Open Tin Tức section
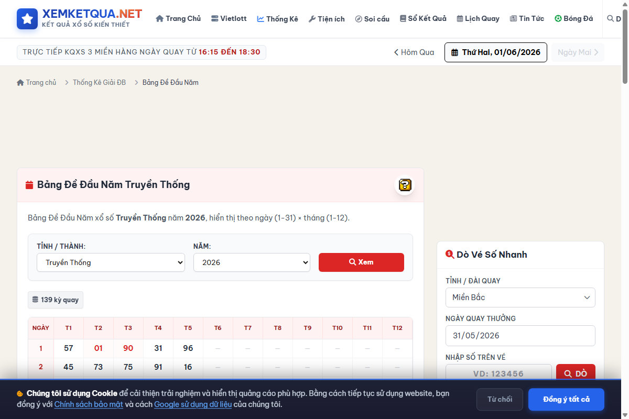 tap(527, 18)
